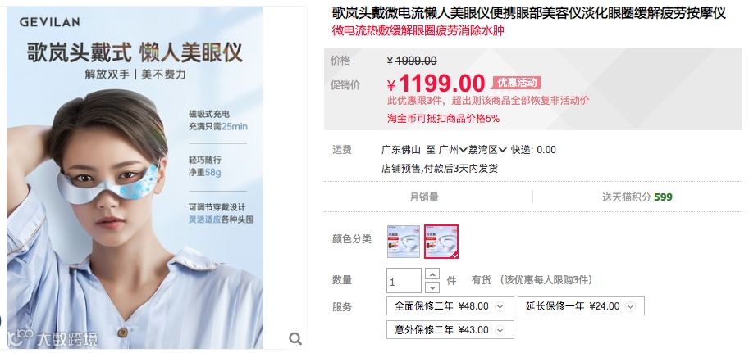Expand the 延长保修一年 ¥24.00 dropdown arrow
Screen dimensions: 749x353
(631, 307)
